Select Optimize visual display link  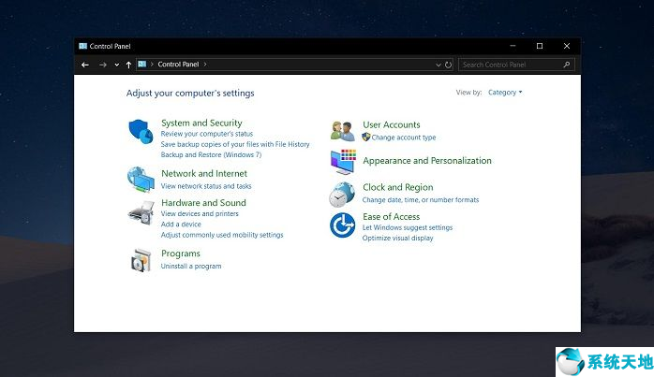(397, 239)
